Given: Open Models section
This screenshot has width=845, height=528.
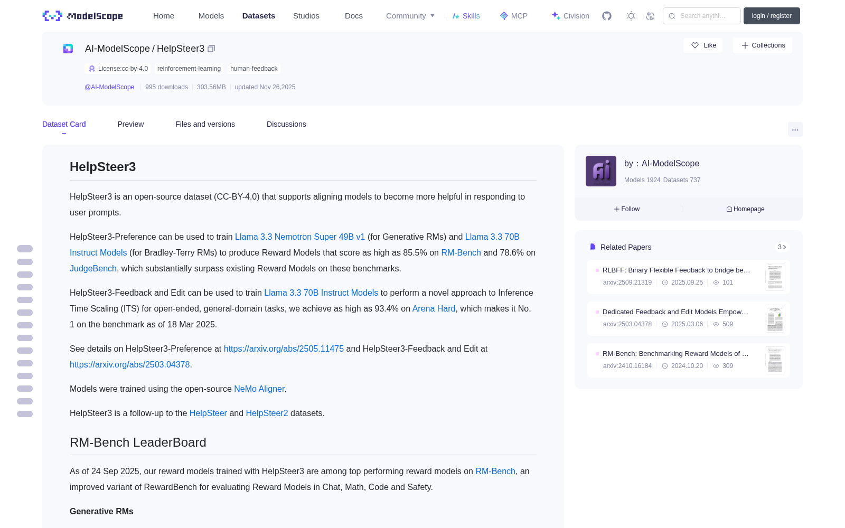Looking at the screenshot, I should pyautogui.click(x=211, y=16).
